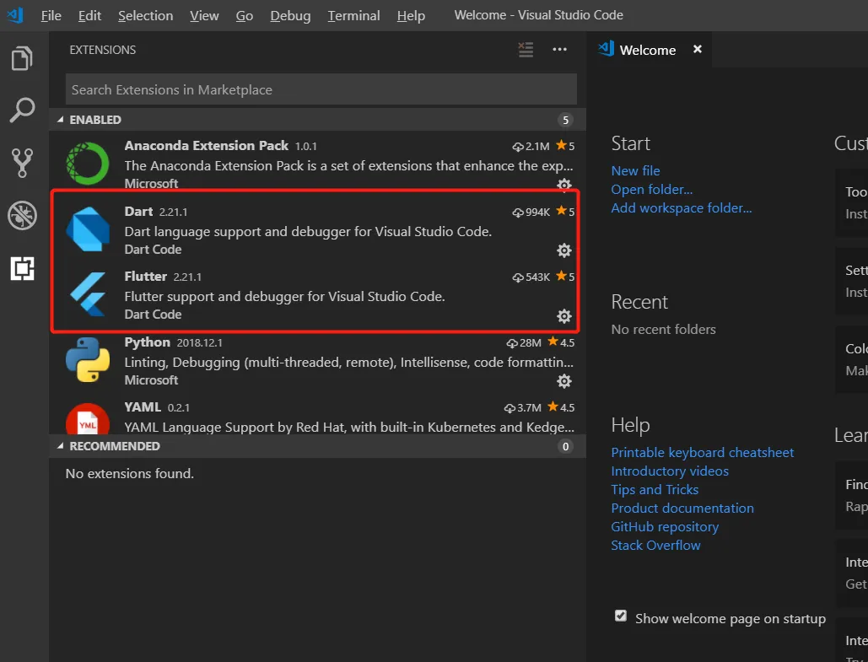868x662 pixels.
Task: Click the Search Extensions in Marketplace field
Action: 321,89
